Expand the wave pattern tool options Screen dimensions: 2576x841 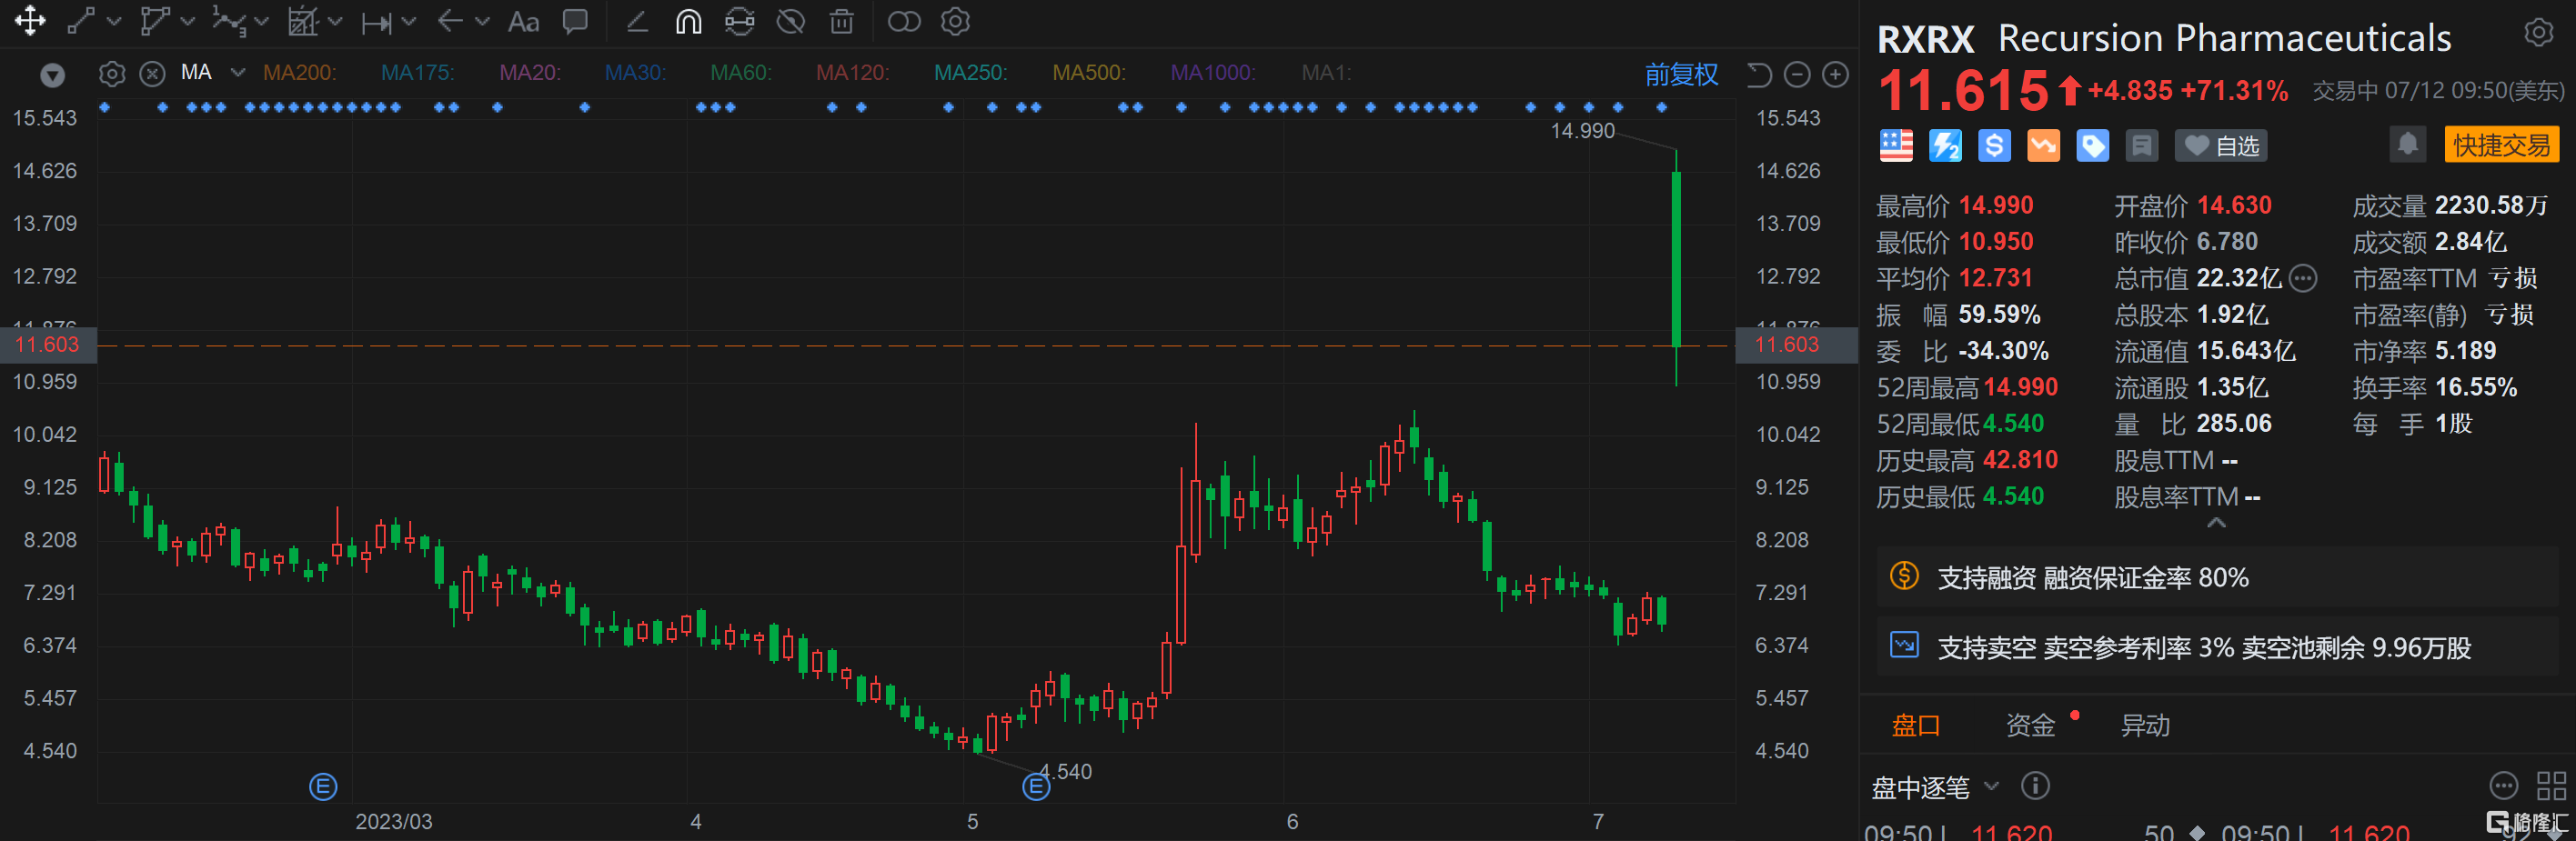[x=261, y=21]
